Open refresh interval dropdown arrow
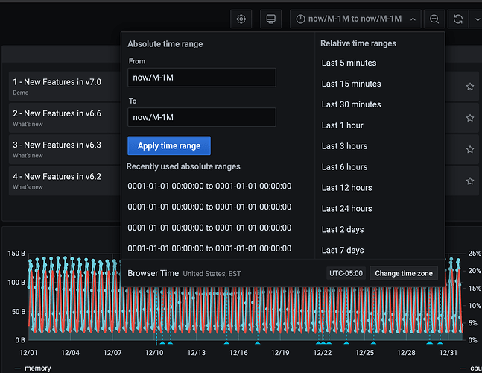482x373 pixels. (477, 19)
